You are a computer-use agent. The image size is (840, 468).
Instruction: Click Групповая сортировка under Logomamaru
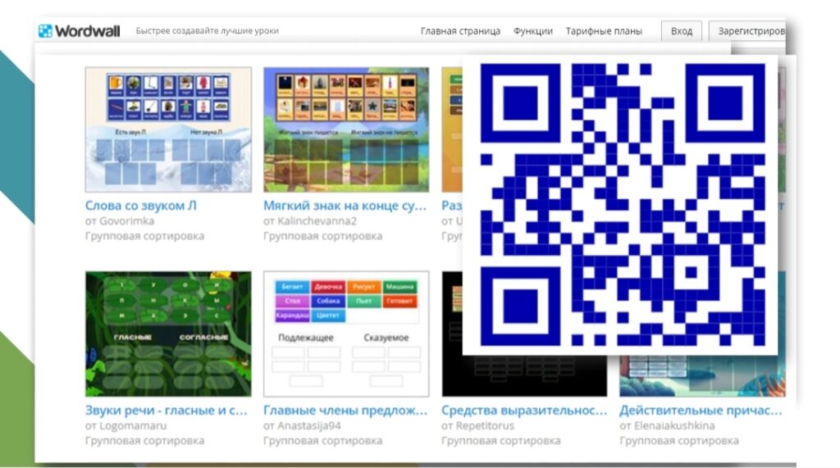(x=144, y=441)
